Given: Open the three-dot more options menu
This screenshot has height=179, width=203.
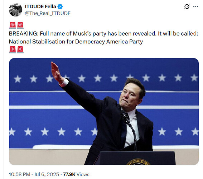Looking at the screenshot, I should pos(195,6).
